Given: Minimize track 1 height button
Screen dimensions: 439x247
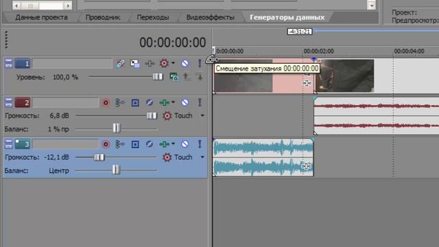Looking at the screenshot, I should tap(9, 64).
